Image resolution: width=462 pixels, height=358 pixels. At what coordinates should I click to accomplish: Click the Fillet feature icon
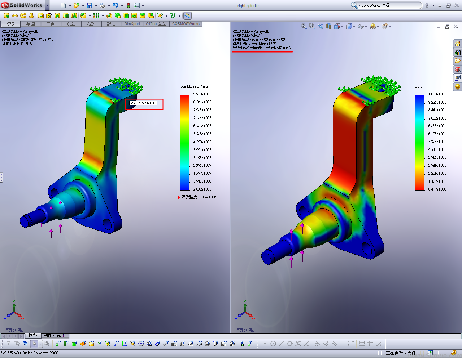(x=83, y=15)
